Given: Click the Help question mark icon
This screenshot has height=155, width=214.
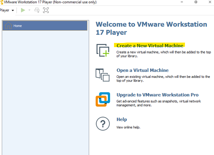Looking at the screenshot, I should tap(103, 123).
